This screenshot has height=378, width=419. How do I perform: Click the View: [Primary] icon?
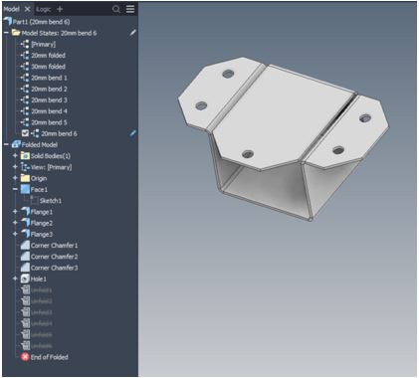tap(25, 167)
